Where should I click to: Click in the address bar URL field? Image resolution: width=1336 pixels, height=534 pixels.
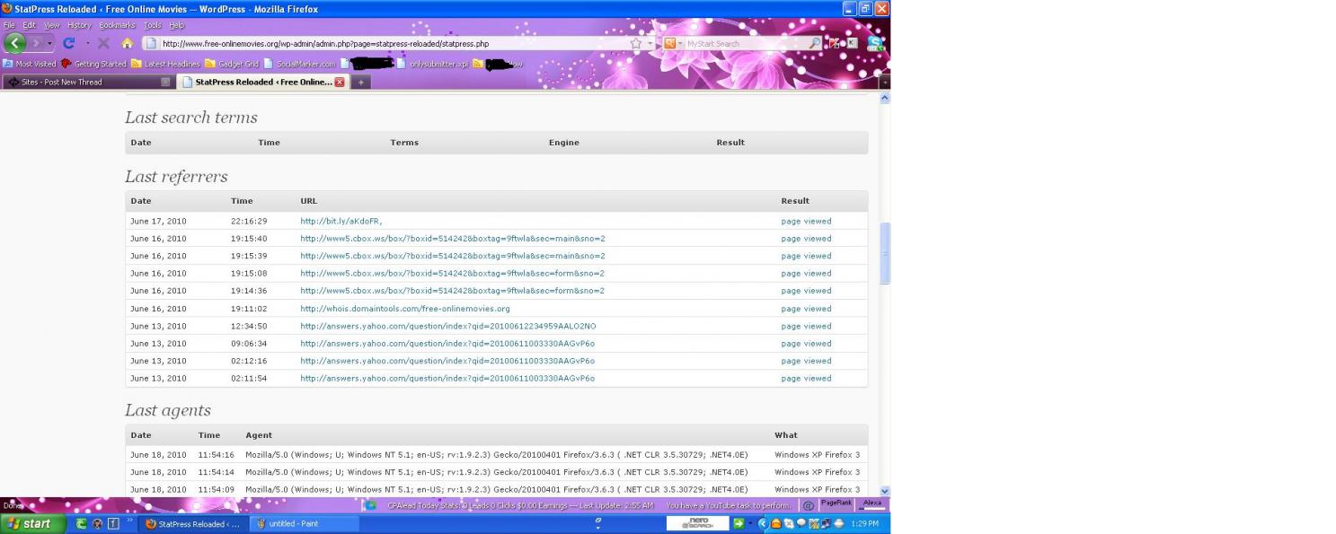(386, 43)
